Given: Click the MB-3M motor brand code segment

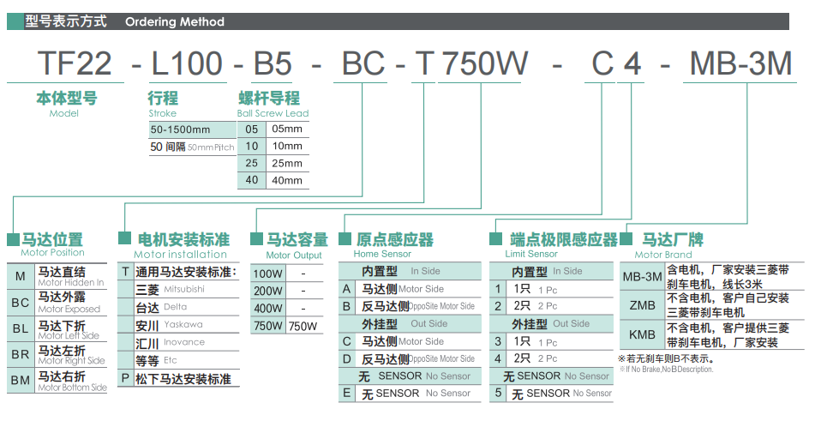Looking at the screenshot, I should point(740,63).
